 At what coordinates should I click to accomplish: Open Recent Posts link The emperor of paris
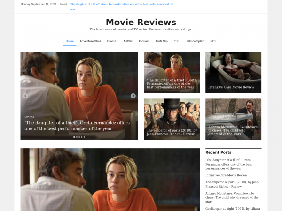click(x=232, y=184)
